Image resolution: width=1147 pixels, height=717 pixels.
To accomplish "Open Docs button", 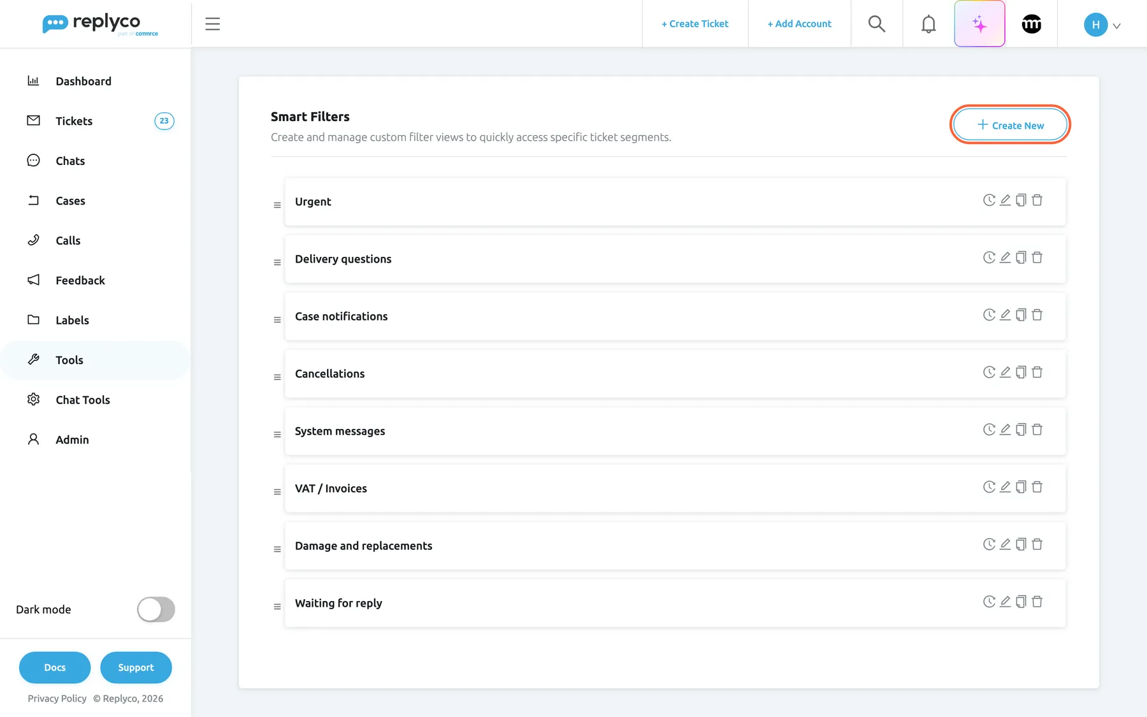I will [55, 667].
